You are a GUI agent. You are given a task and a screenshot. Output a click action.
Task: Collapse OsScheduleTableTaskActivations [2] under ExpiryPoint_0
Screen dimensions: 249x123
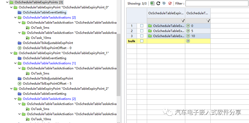(15, 18)
